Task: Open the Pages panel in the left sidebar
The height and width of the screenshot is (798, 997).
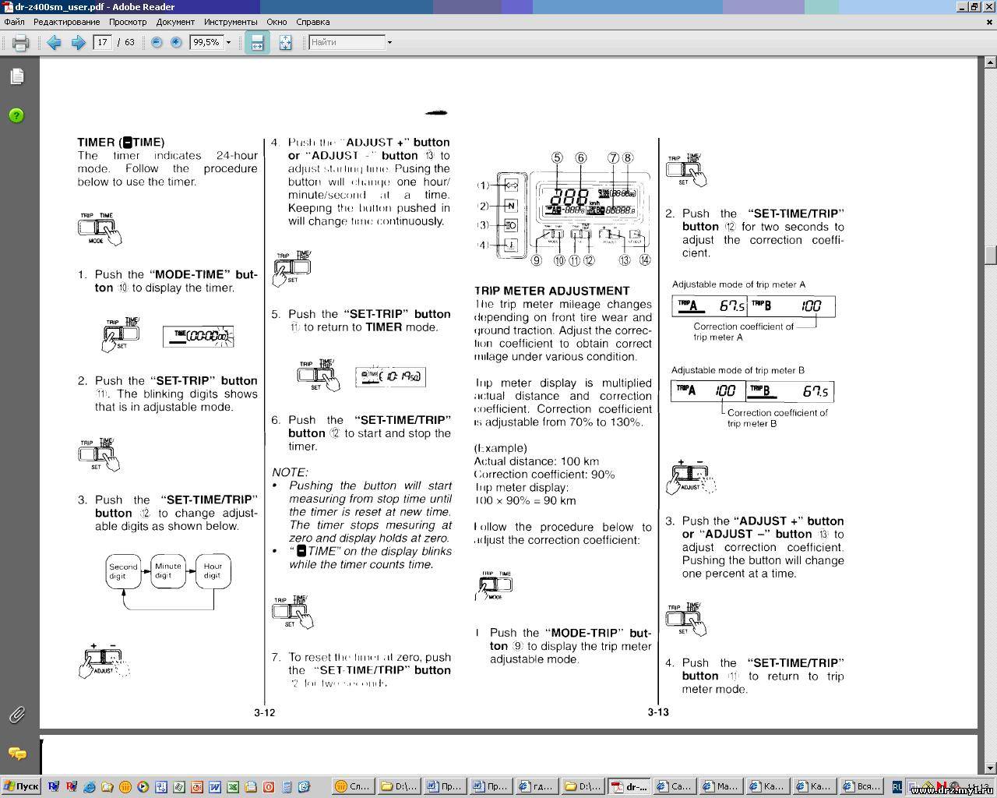Action: (x=17, y=76)
